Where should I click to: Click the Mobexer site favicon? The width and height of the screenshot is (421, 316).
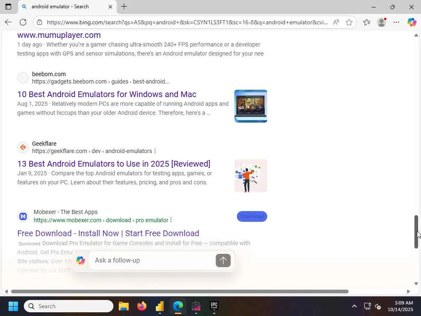pos(23,216)
